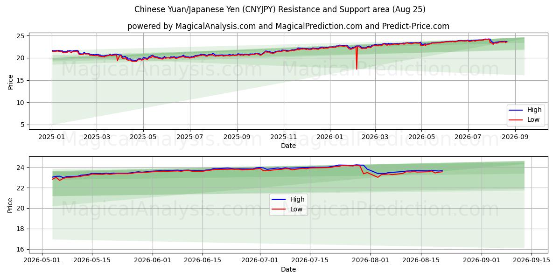Click the 15 price tick on top chart

click(21, 80)
